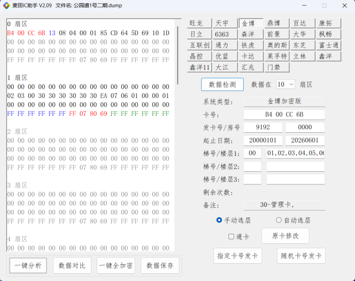This screenshot has height=281, width=355.
Task: Choose the 前景 system button
Action: [x=277, y=34]
